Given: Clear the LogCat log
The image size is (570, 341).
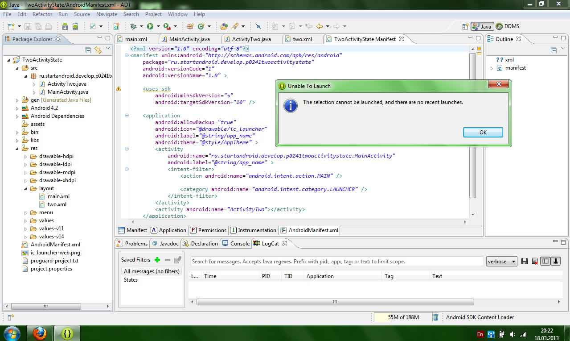Looking at the screenshot, I should [535, 262].
